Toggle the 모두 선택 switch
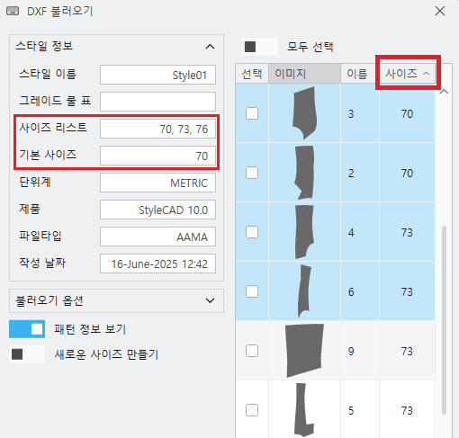This screenshot has width=459, height=438. 260,47
